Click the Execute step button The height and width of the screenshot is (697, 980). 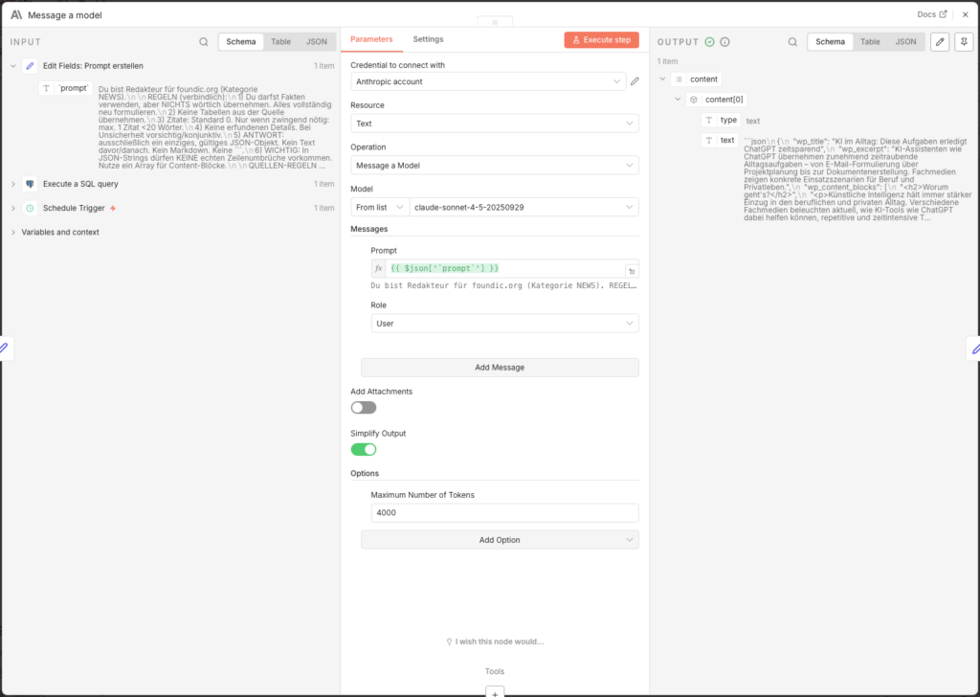[x=601, y=40]
